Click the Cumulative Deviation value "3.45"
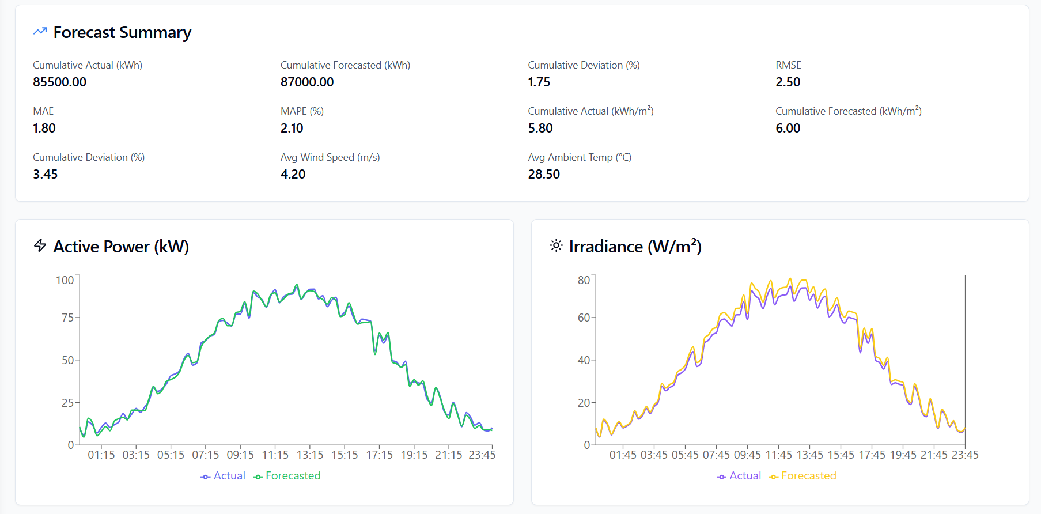Viewport: 1041px width, 514px height. tap(46, 174)
